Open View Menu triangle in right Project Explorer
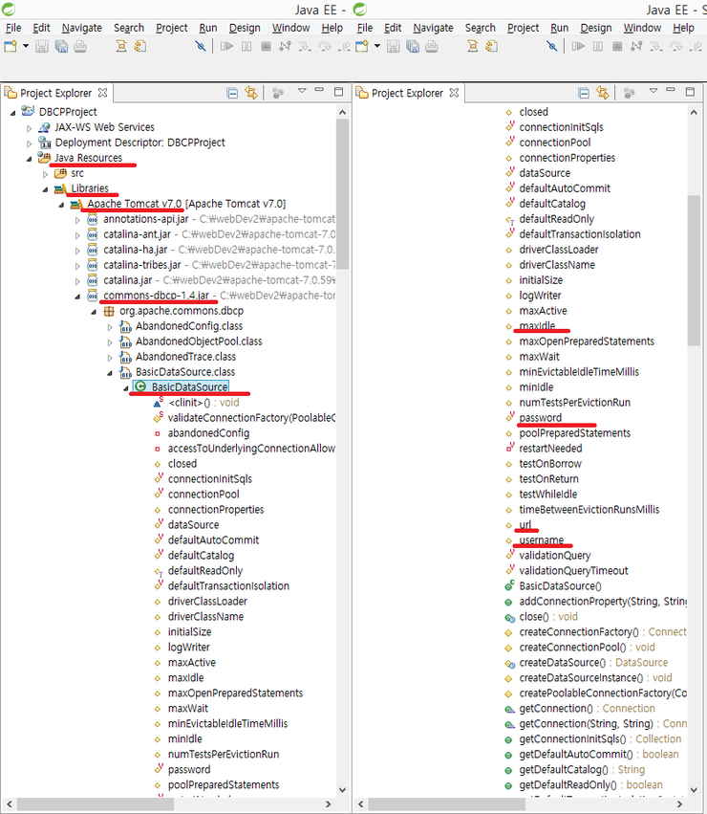 click(x=653, y=92)
